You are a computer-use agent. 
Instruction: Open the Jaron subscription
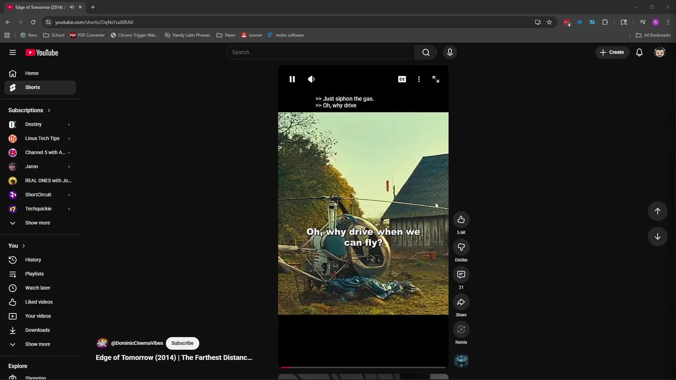(40, 166)
